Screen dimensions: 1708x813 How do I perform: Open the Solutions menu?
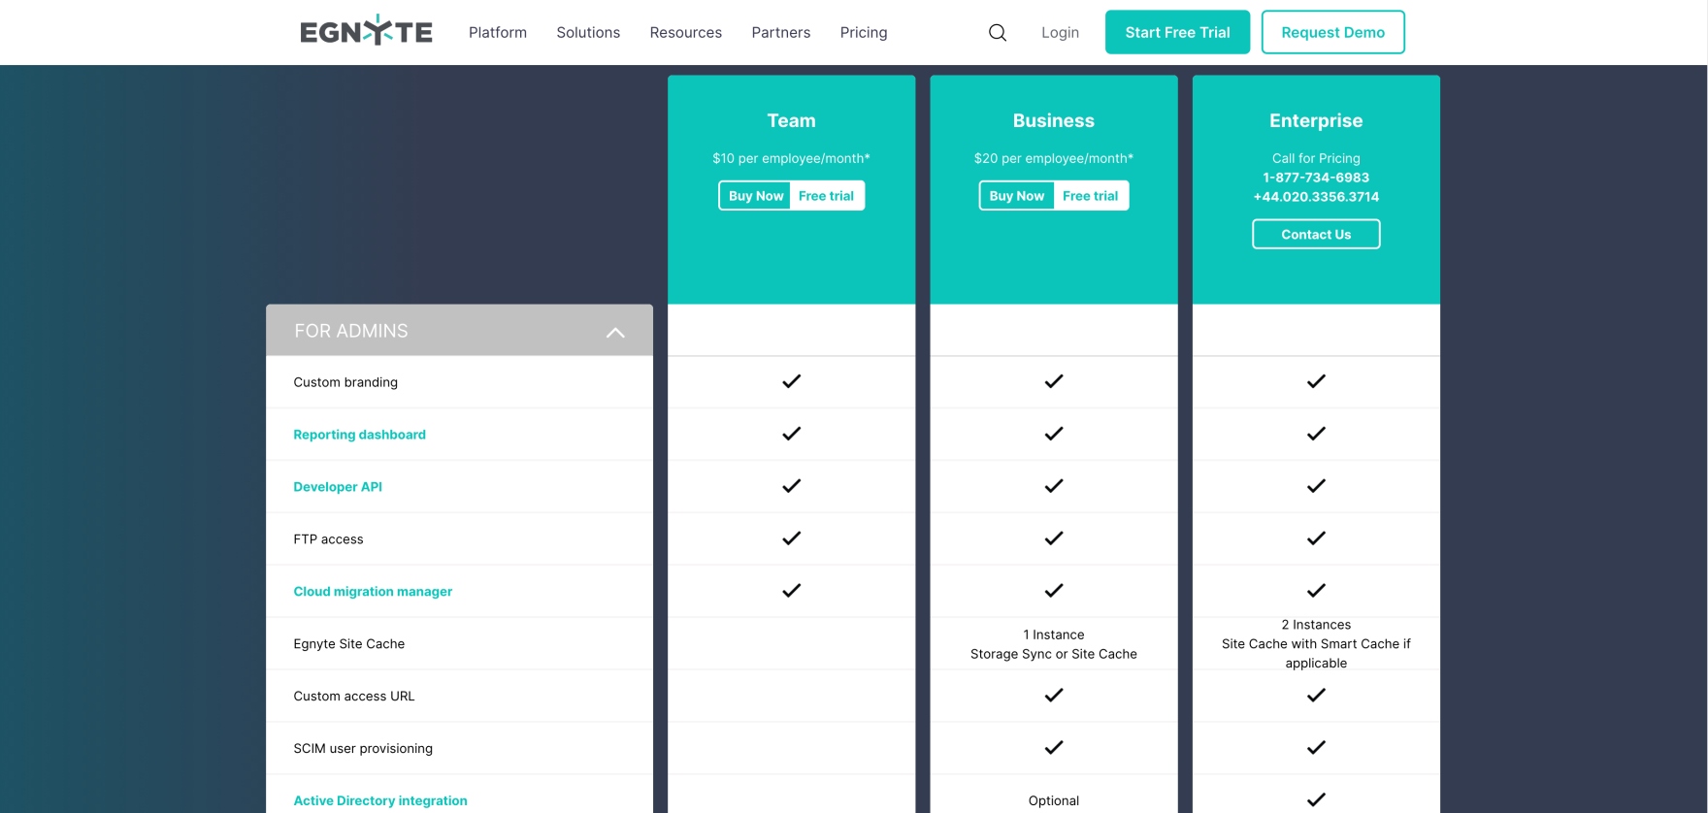pyautogui.click(x=588, y=32)
